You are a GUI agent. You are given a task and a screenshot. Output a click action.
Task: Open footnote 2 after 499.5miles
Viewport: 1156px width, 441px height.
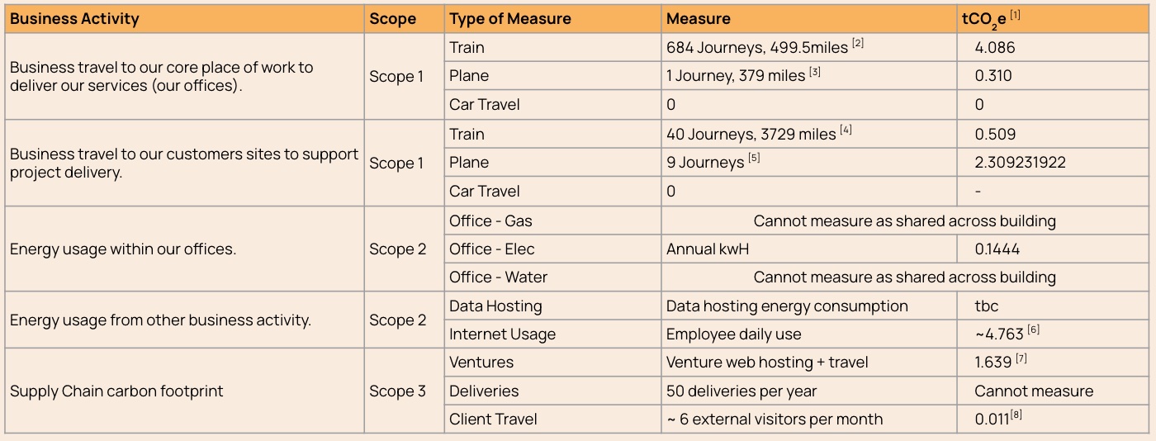pos(858,43)
